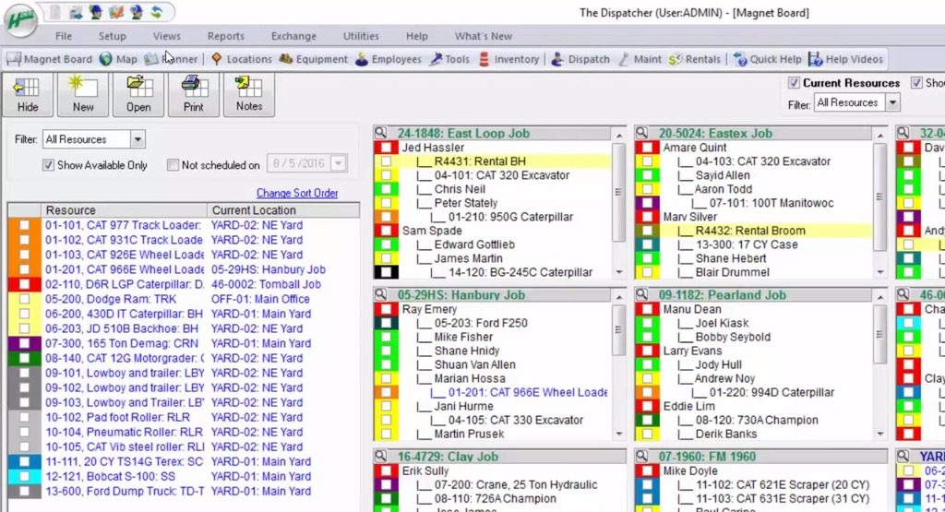Uncheck Show Available Only checkbox
Screen dimensions: 945x512
pos(49,165)
